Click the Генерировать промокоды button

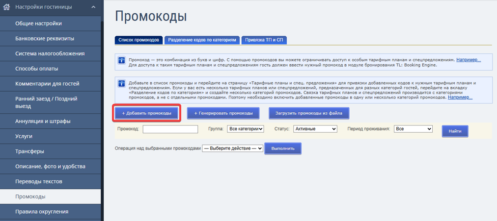click(x=223, y=113)
